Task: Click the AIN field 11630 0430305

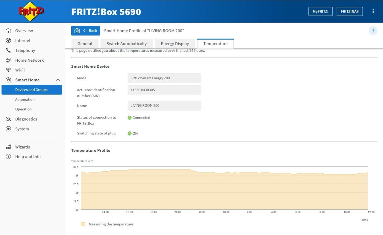Action: point(164,90)
